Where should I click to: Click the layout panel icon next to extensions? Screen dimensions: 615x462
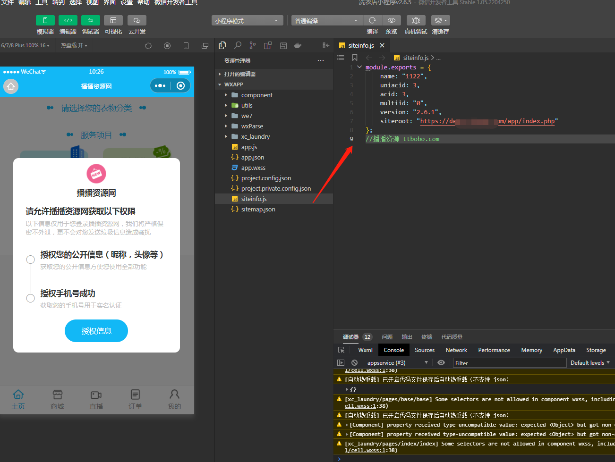coord(283,45)
